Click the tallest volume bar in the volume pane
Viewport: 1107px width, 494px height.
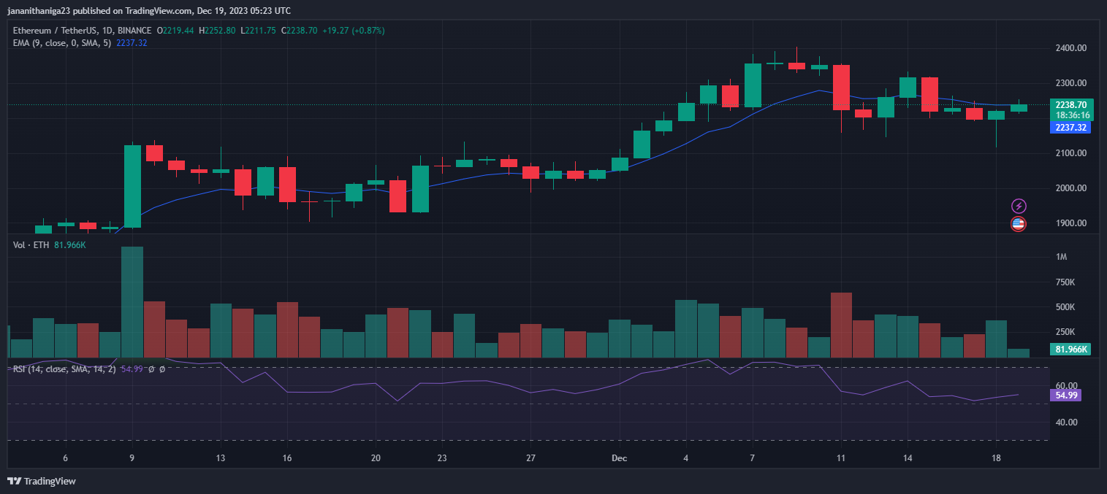132,301
